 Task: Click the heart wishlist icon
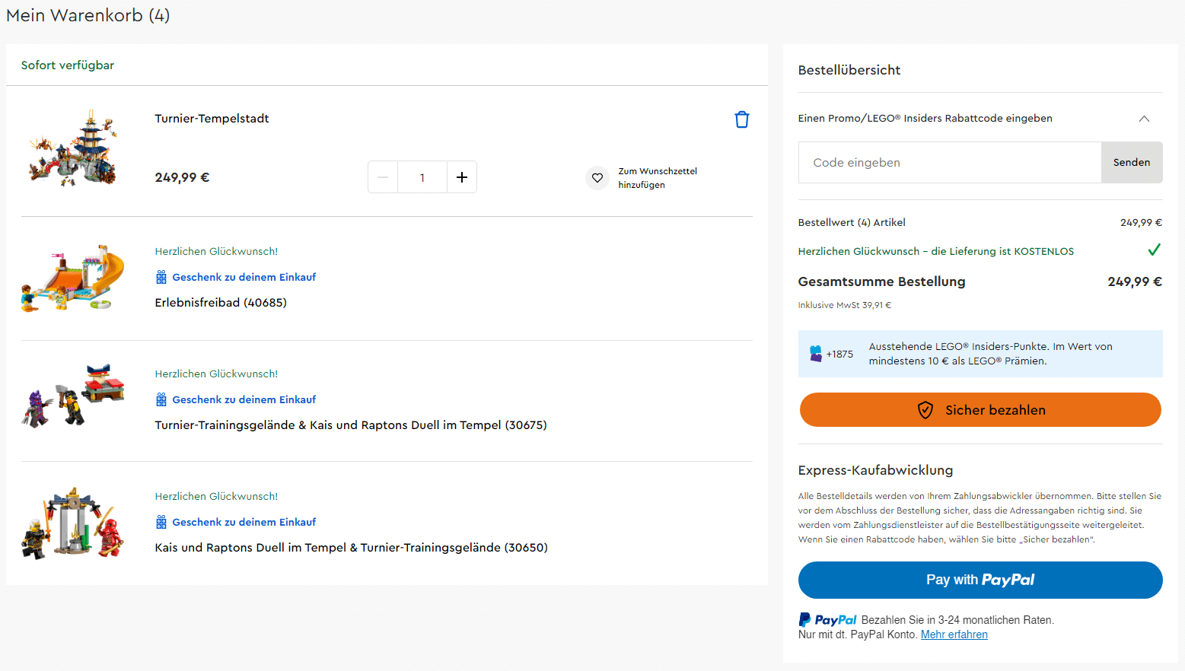point(597,178)
